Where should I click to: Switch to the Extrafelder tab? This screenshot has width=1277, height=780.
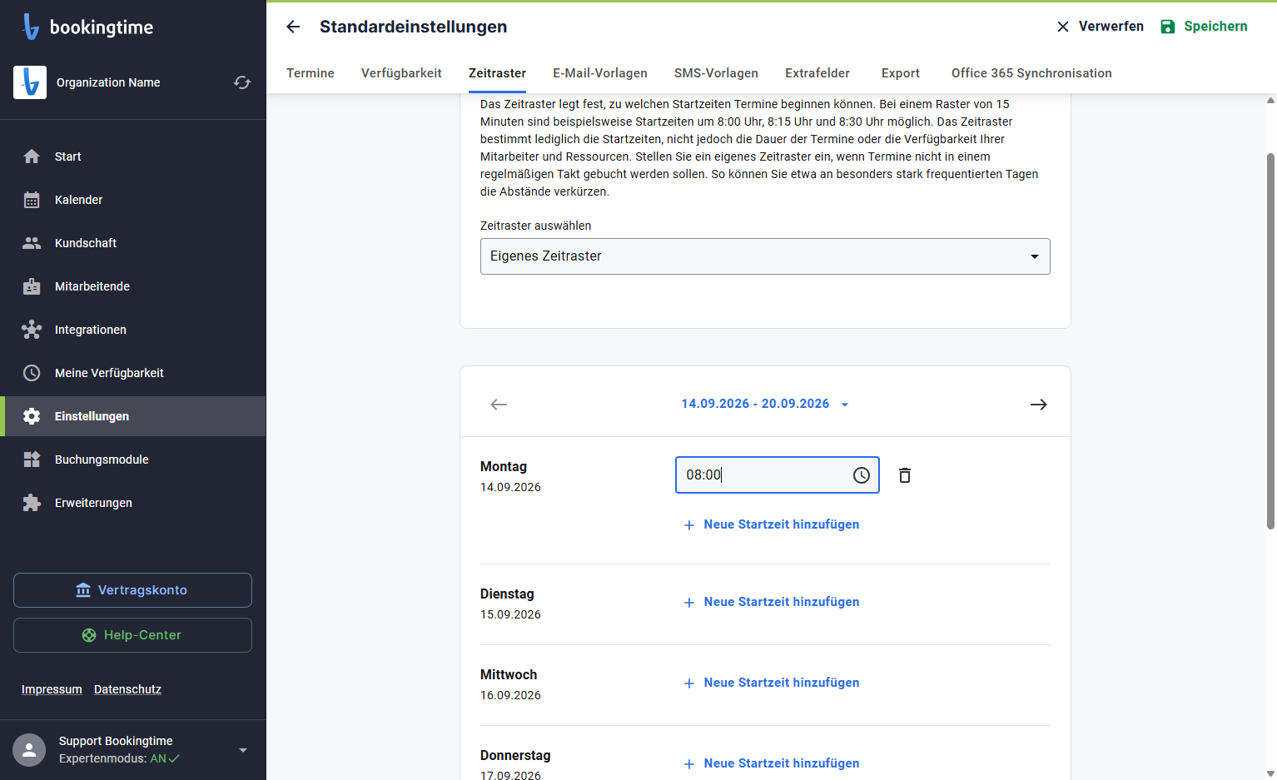817,73
